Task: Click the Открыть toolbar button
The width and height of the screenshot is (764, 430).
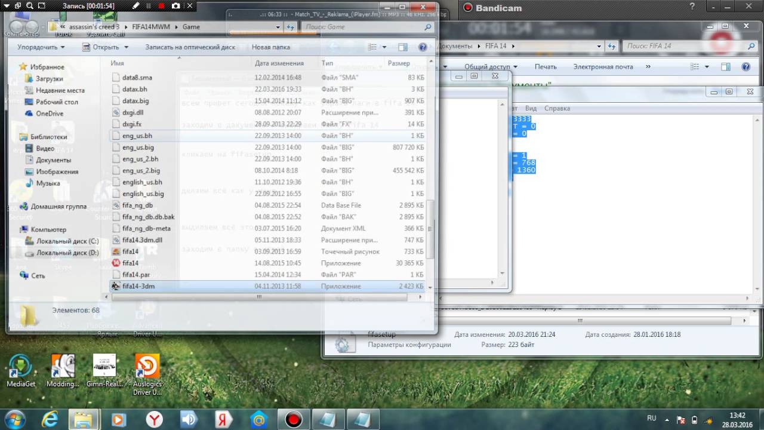Action: click(x=102, y=47)
